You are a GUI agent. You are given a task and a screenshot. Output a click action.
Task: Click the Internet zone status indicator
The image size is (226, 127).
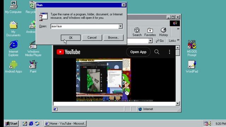coord(146,109)
